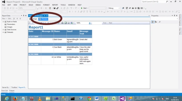Open the Class View side tab
The width and height of the screenshot is (182, 101).
pyautogui.click(x=180, y=31)
